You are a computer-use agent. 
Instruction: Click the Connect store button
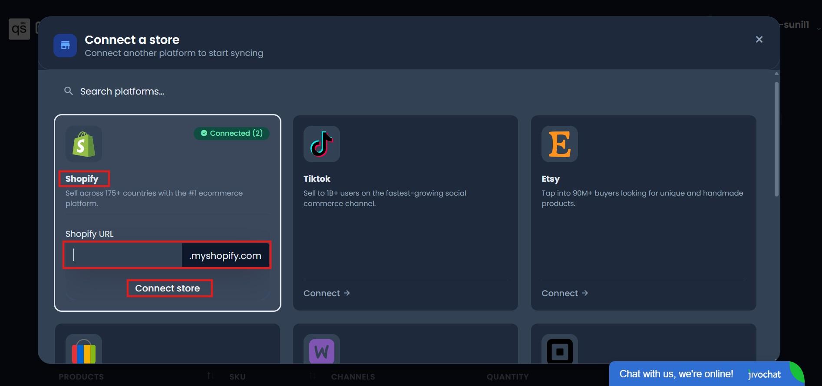[168, 288]
